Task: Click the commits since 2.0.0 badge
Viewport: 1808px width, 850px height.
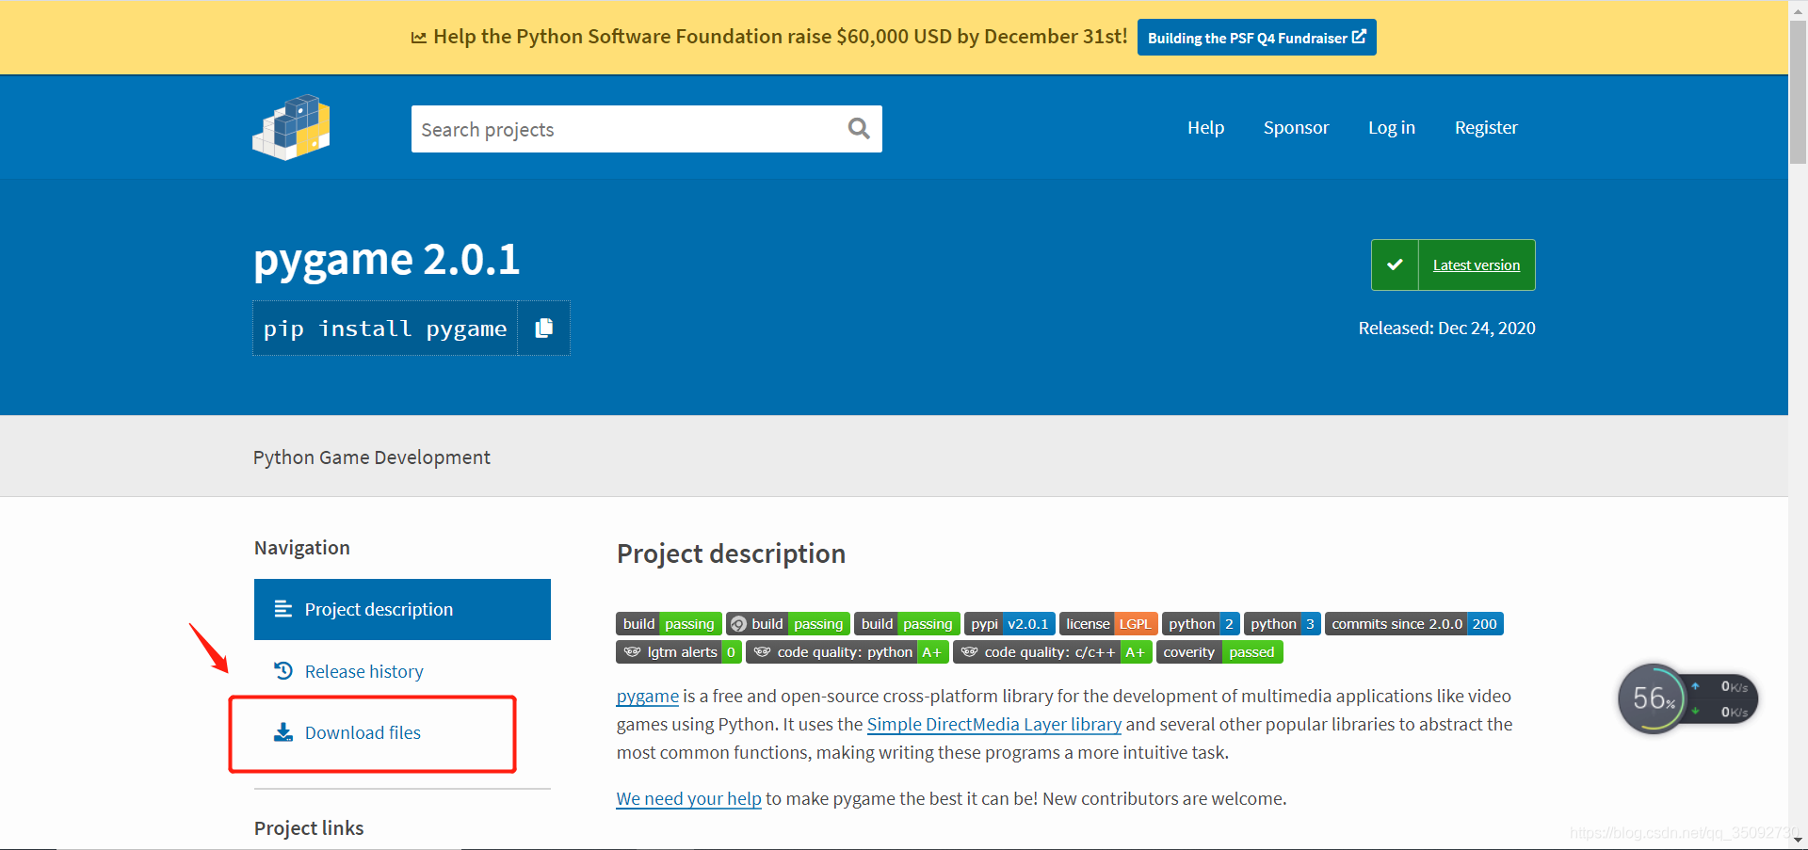Action: [x=1414, y=624]
